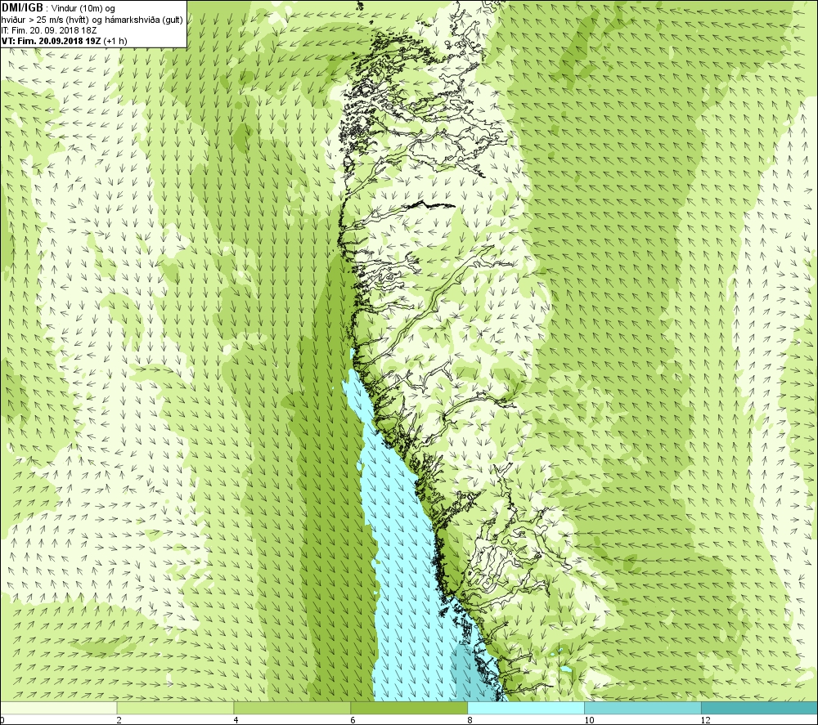This screenshot has width=818, height=725.
Task: Click the DMI/IGB title text
Action: point(22,8)
